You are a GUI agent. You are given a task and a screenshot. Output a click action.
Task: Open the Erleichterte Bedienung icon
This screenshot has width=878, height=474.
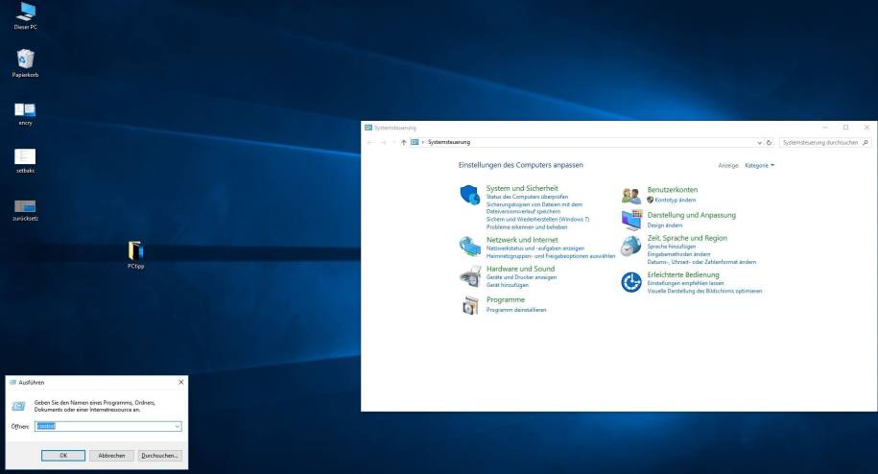tap(631, 282)
